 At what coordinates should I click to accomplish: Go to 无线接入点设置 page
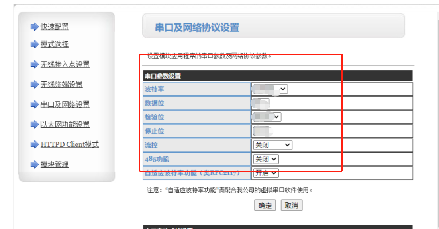click(x=65, y=64)
